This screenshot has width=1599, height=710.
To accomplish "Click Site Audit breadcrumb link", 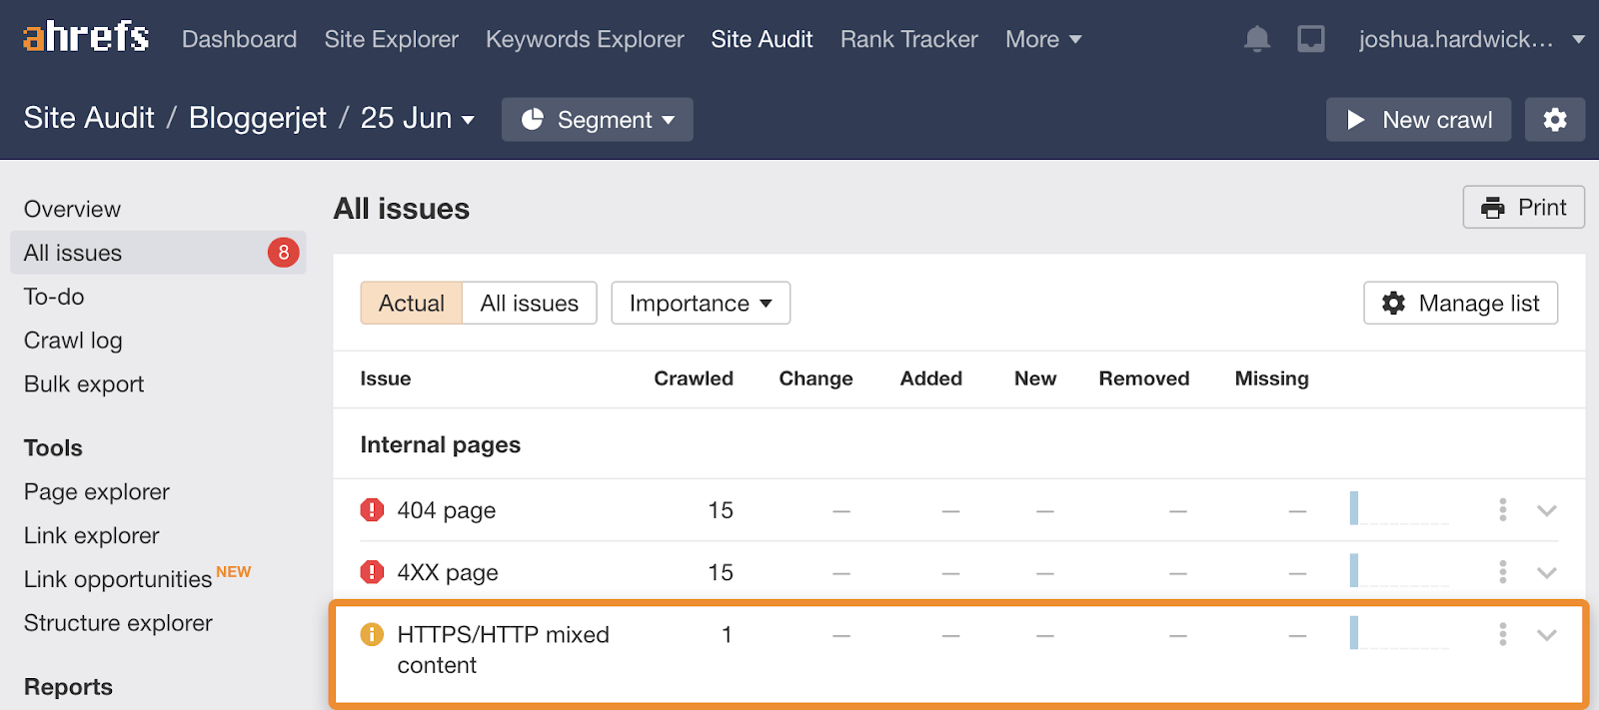I will (89, 118).
